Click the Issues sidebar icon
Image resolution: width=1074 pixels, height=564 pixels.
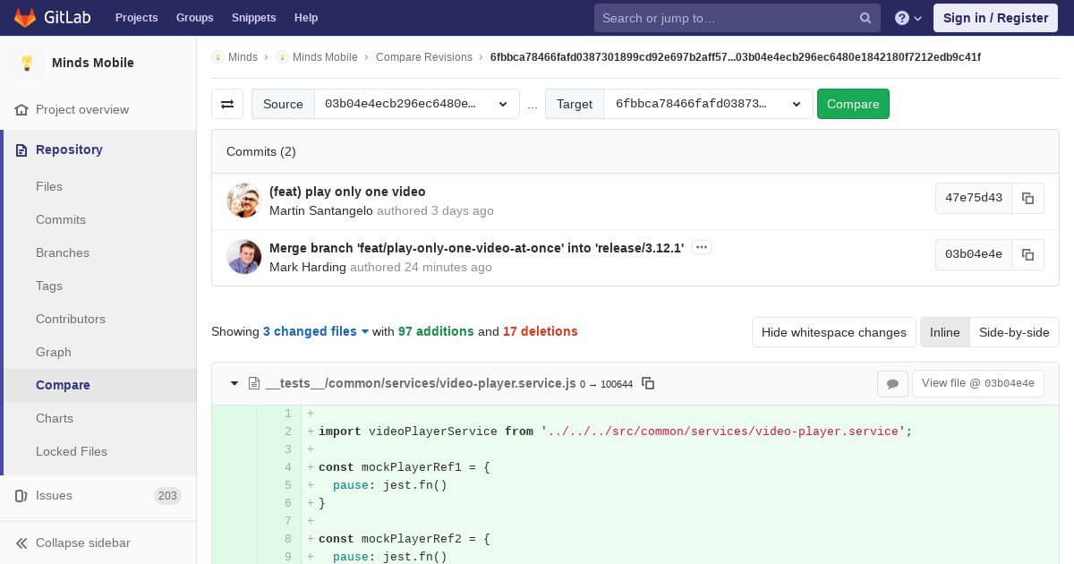pos(21,495)
